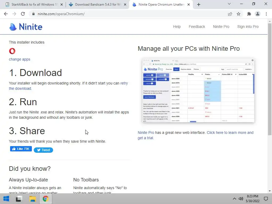Share this page using the share icon
The height and width of the screenshot is (204, 272).
pyautogui.click(x=230, y=14)
